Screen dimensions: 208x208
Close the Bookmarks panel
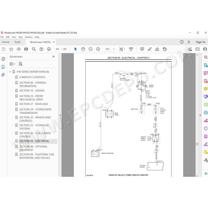click(53, 56)
